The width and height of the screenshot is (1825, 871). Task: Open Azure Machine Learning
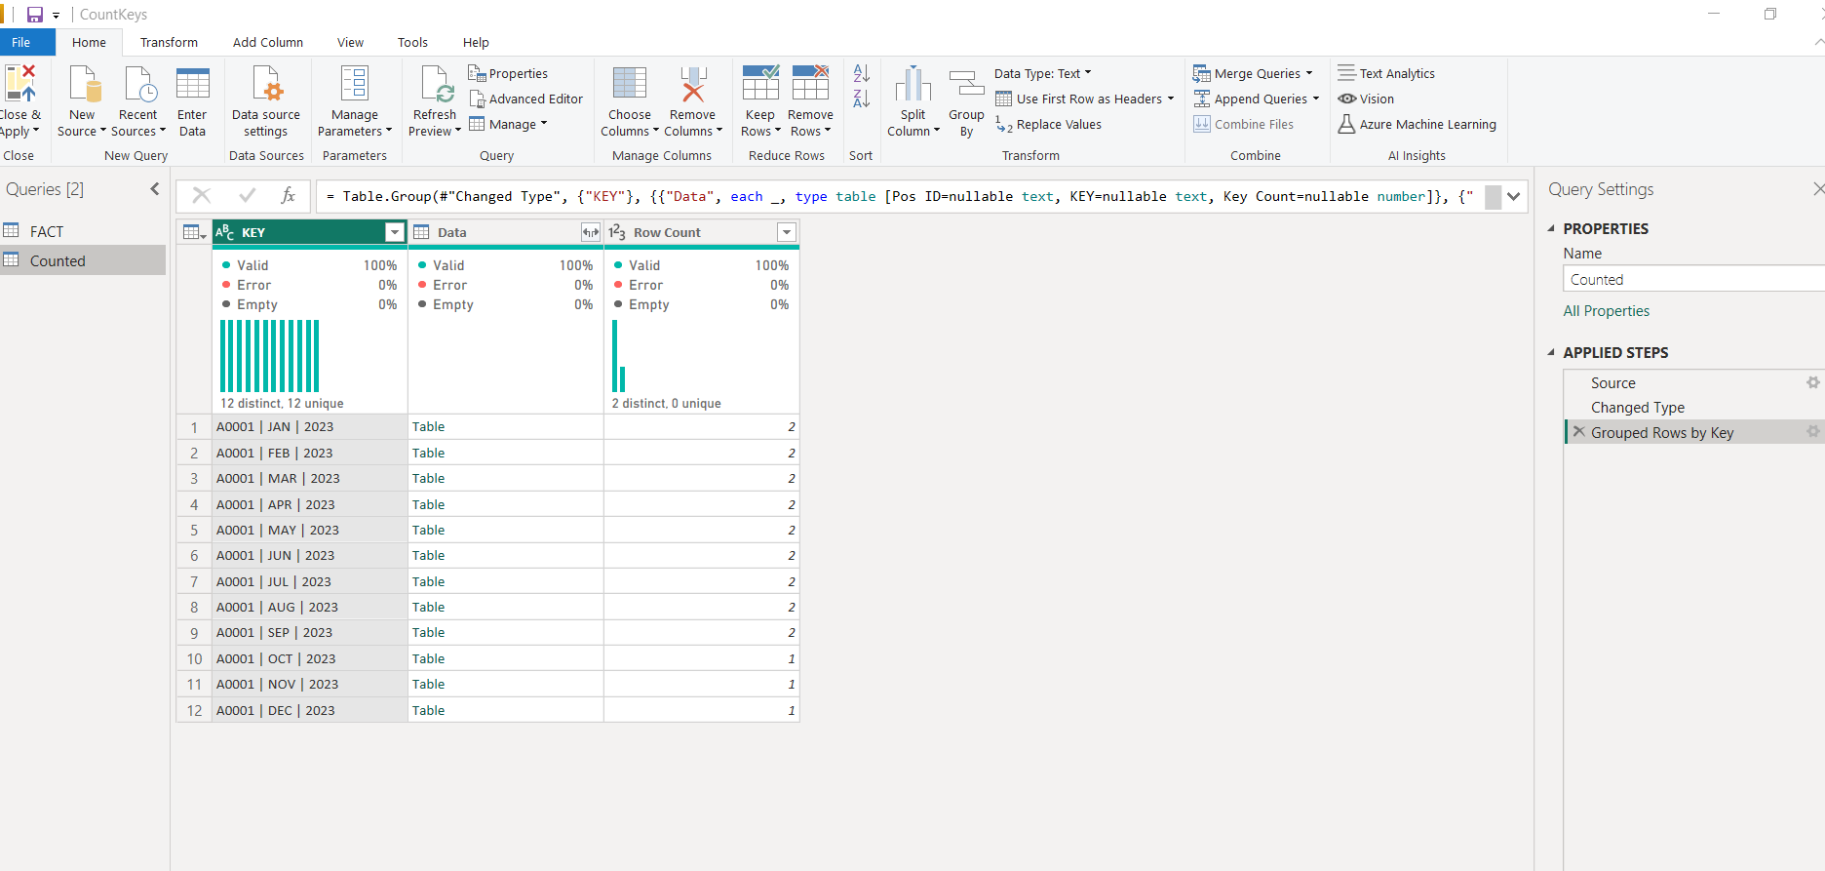coord(1417,124)
